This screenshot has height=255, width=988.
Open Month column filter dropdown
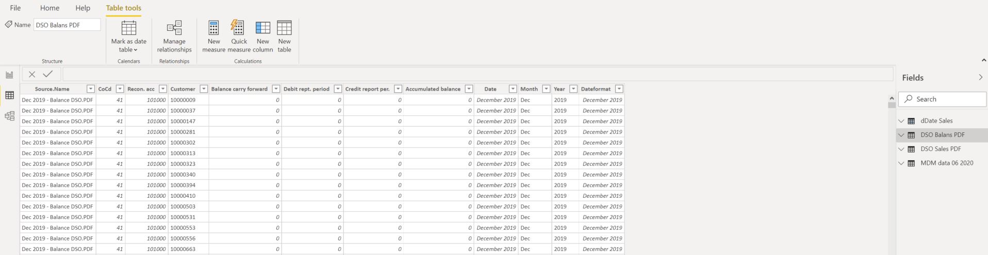coord(546,89)
